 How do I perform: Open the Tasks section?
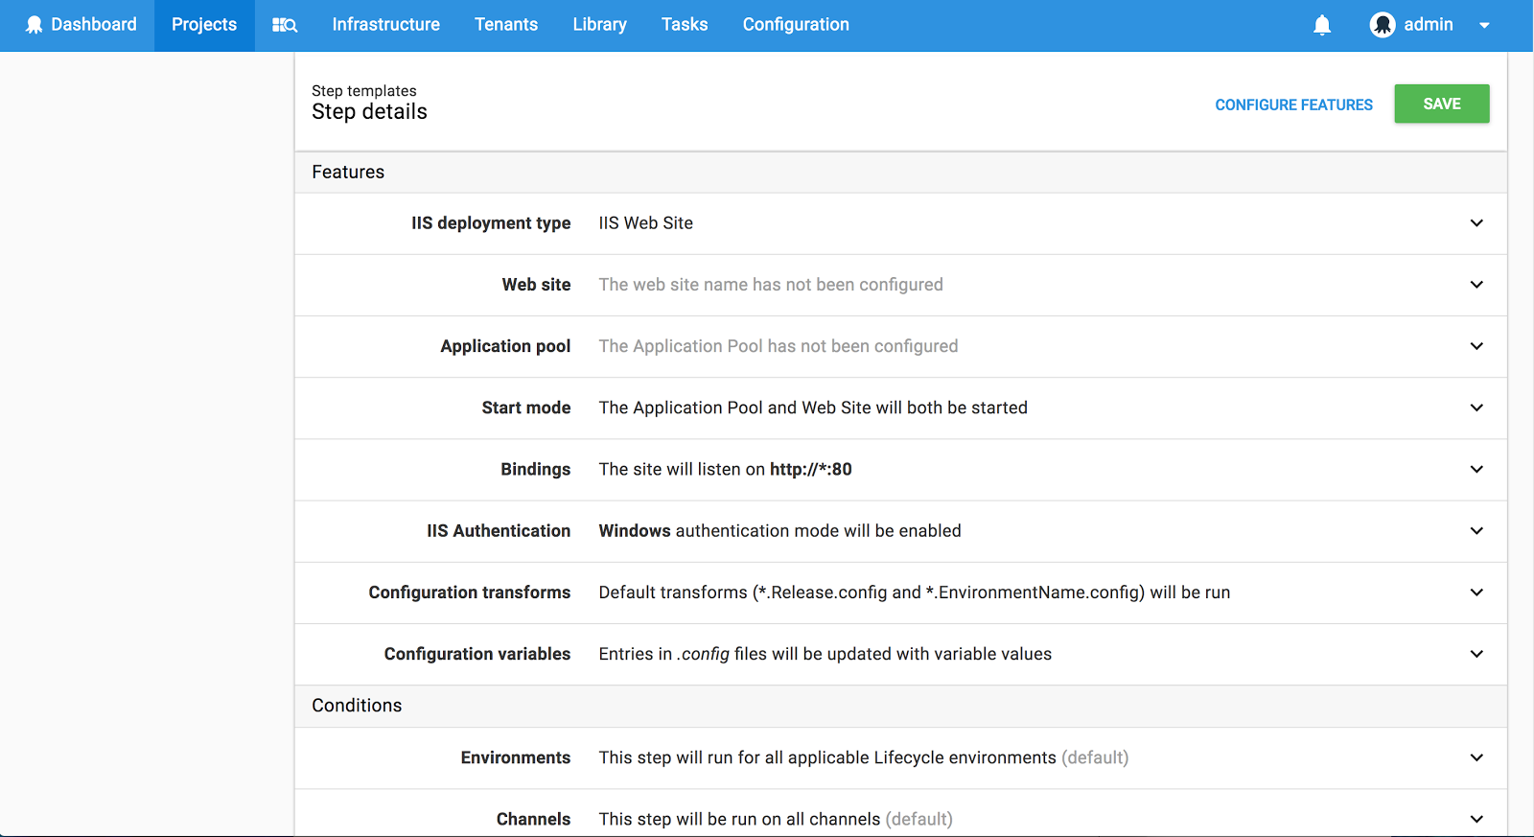coord(685,25)
